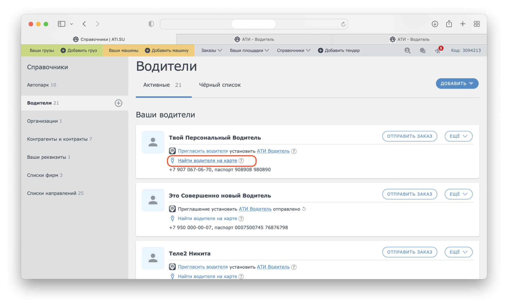Click driver name Теле2 Никита
This screenshot has width=508, height=307.
(190, 253)
